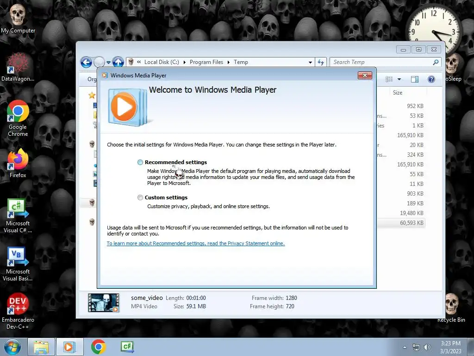
Task: Maximize the Explorer window
Action: tap(418, 49)
